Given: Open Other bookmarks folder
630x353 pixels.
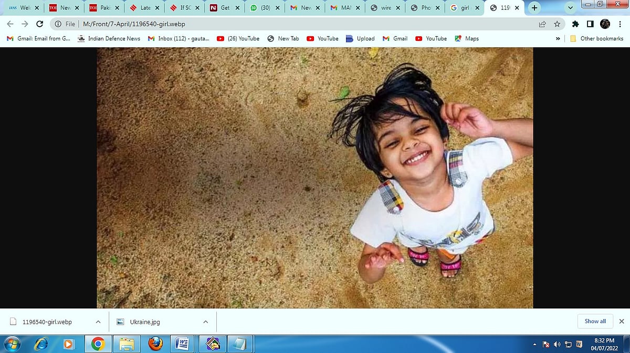Looking at the screenshot, I should pos(596,39).
